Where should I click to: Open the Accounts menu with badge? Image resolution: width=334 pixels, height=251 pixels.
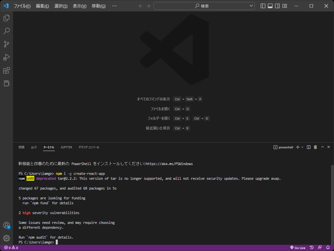(x=7, y=226)
